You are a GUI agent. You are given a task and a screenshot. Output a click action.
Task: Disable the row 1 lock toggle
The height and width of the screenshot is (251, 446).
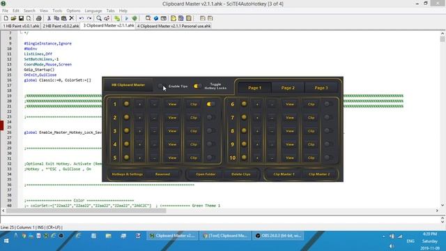210,104
